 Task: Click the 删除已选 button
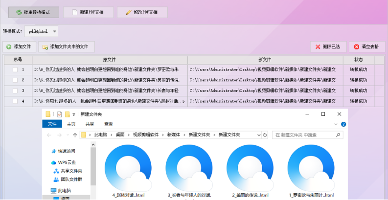(x=328, y=47)
